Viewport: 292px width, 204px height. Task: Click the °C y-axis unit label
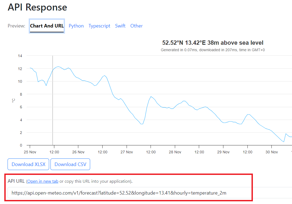[13, 100]
